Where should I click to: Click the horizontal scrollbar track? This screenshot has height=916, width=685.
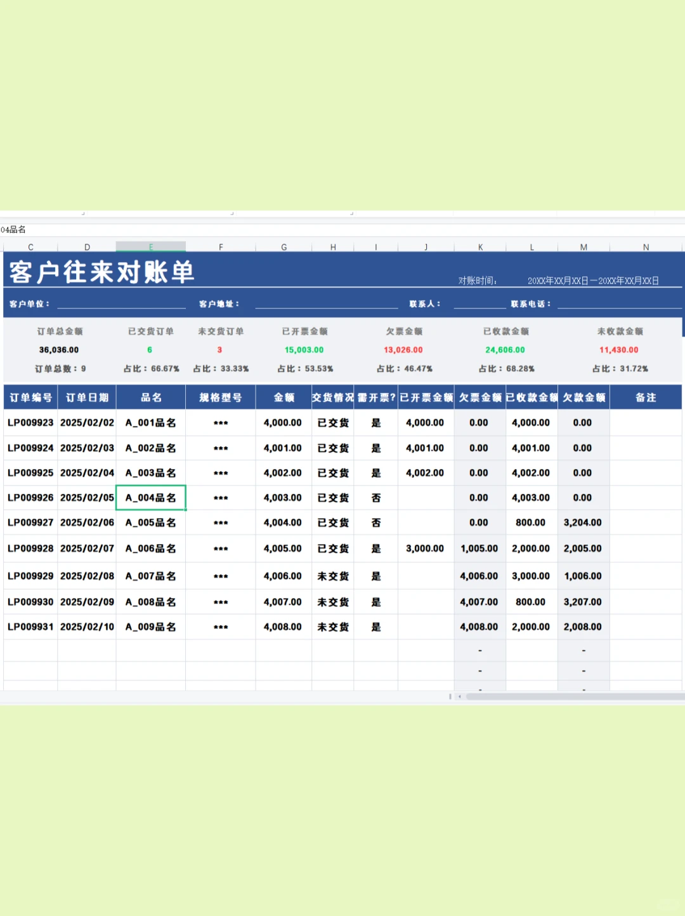pos(571,696)
